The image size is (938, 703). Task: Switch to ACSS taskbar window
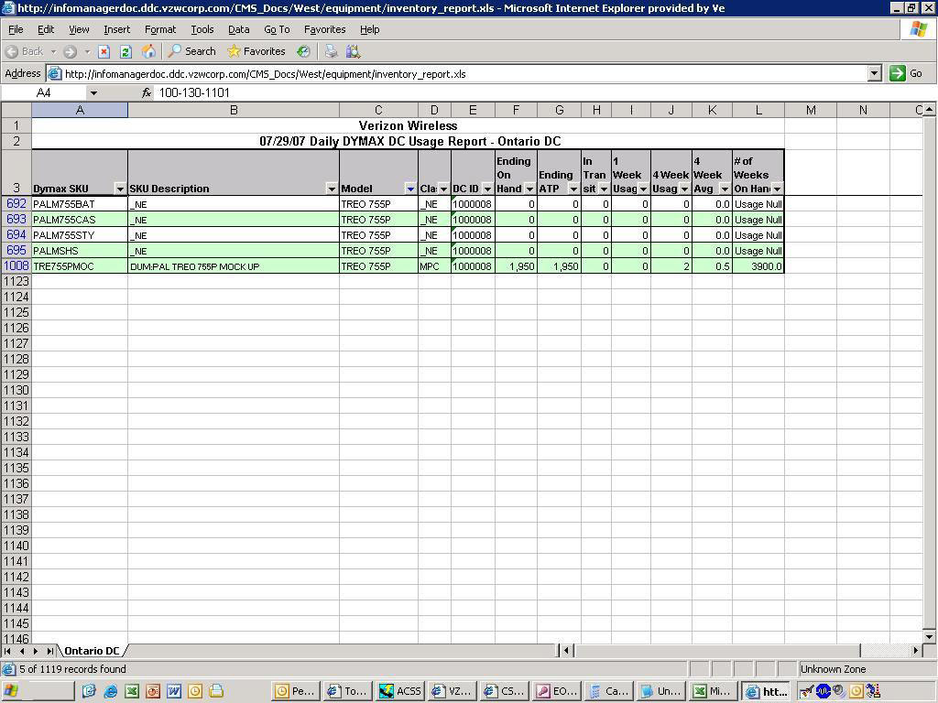pos(399,692)
